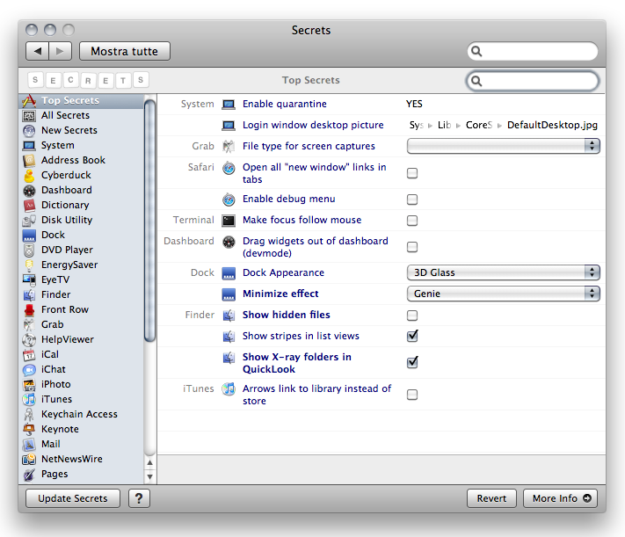Screen dimensions: 625x537
Task: Toggle the Enable debug menu checkbox
Action: tap(412, 199)
